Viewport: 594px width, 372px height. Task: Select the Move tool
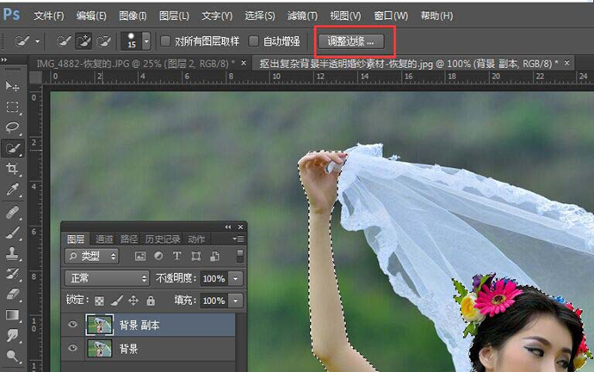point(12,86)
